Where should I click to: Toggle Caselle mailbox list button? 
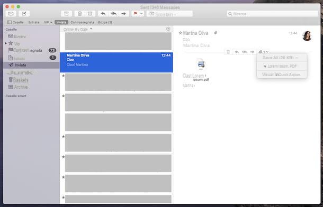point(15,22)
